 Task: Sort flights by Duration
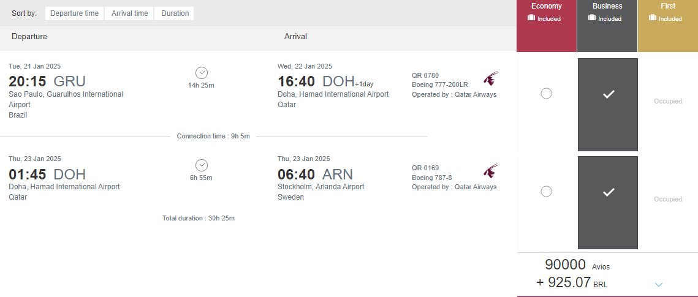click(175, 13)
